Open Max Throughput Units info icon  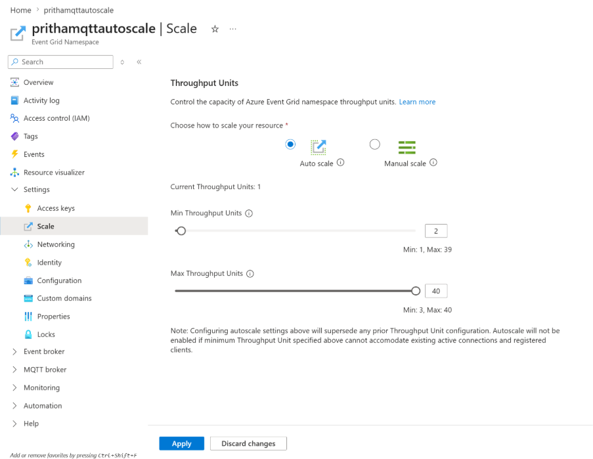[x=250, y=274]
